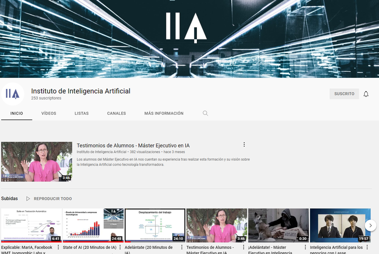Open the Más información tab
Image resolution: width=379 pixels, height=254 pixels.
click(x=164, y=113)
